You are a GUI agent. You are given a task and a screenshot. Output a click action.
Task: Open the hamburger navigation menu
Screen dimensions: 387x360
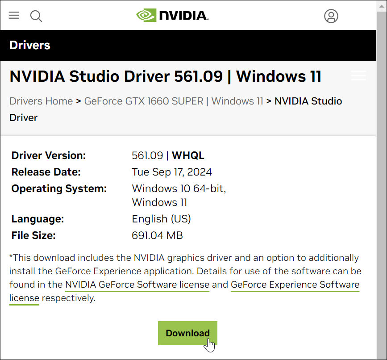(14, 16)
